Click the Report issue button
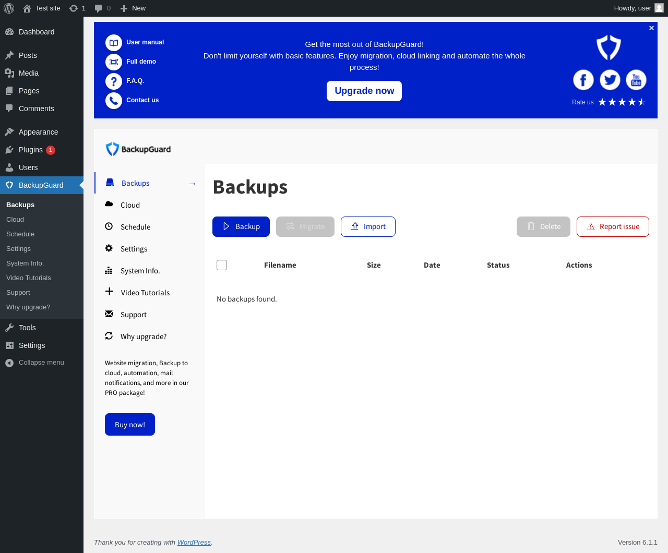Screen dimensions: 668x553 pyautogui.click(x=613, y=226)
